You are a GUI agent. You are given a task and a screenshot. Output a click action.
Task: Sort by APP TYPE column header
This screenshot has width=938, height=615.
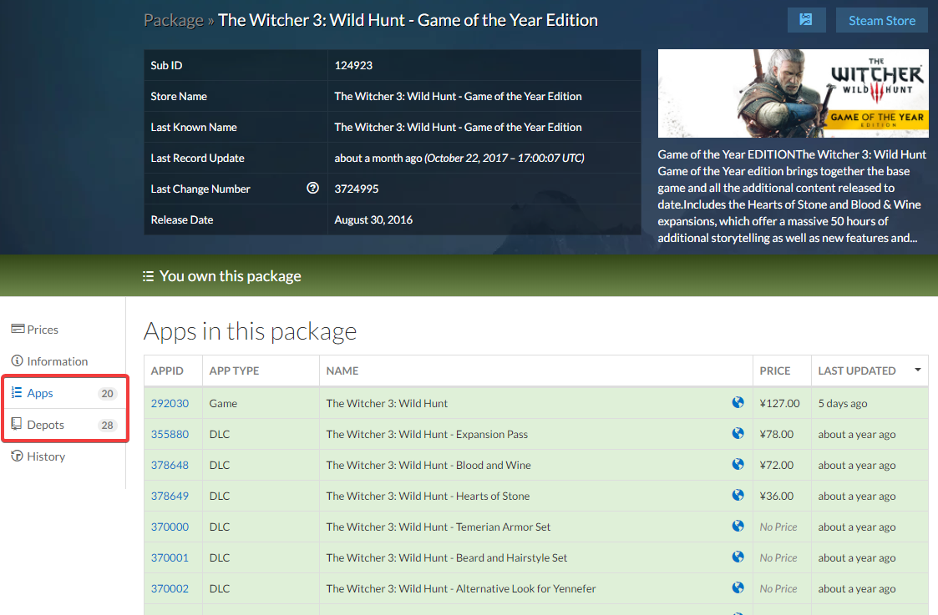pyautogui.click(x=261, y=371)
